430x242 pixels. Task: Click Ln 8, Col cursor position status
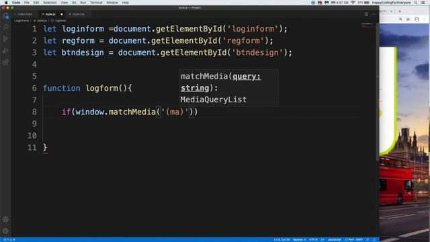(282, 239)
